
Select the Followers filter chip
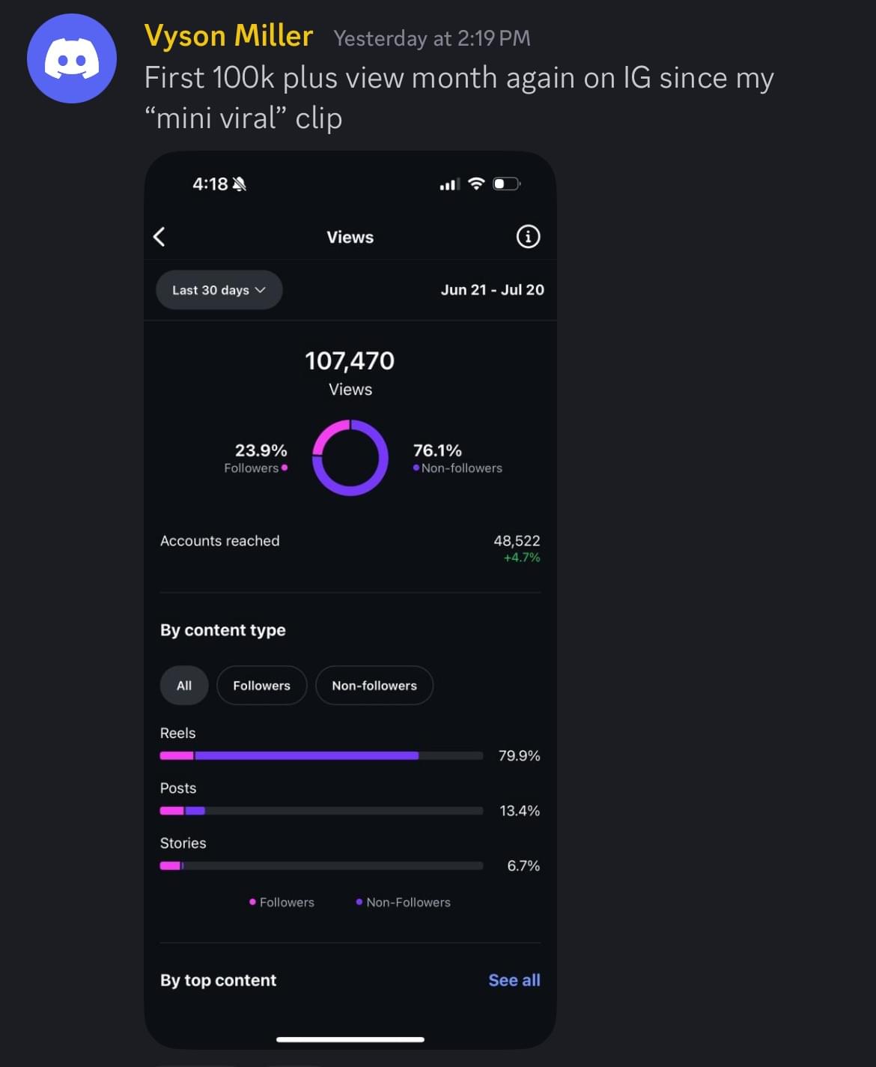261,685
